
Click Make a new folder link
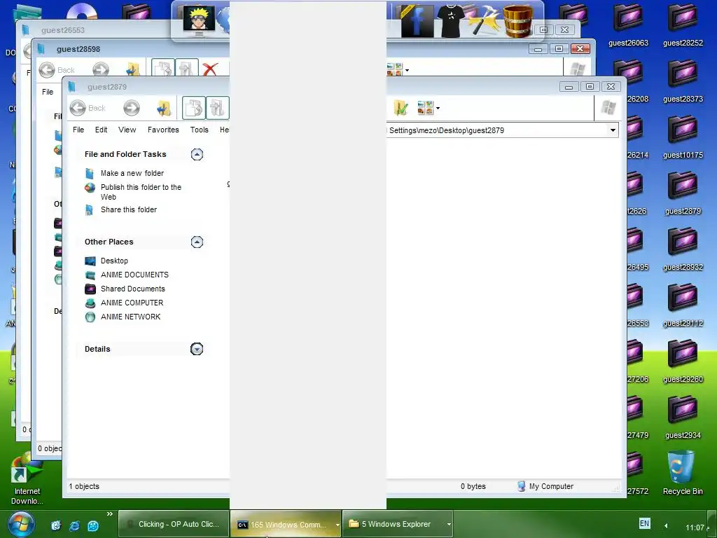click(x=132, y=174)
